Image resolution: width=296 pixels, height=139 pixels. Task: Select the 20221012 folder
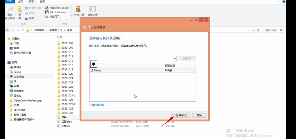pos(65,61)
